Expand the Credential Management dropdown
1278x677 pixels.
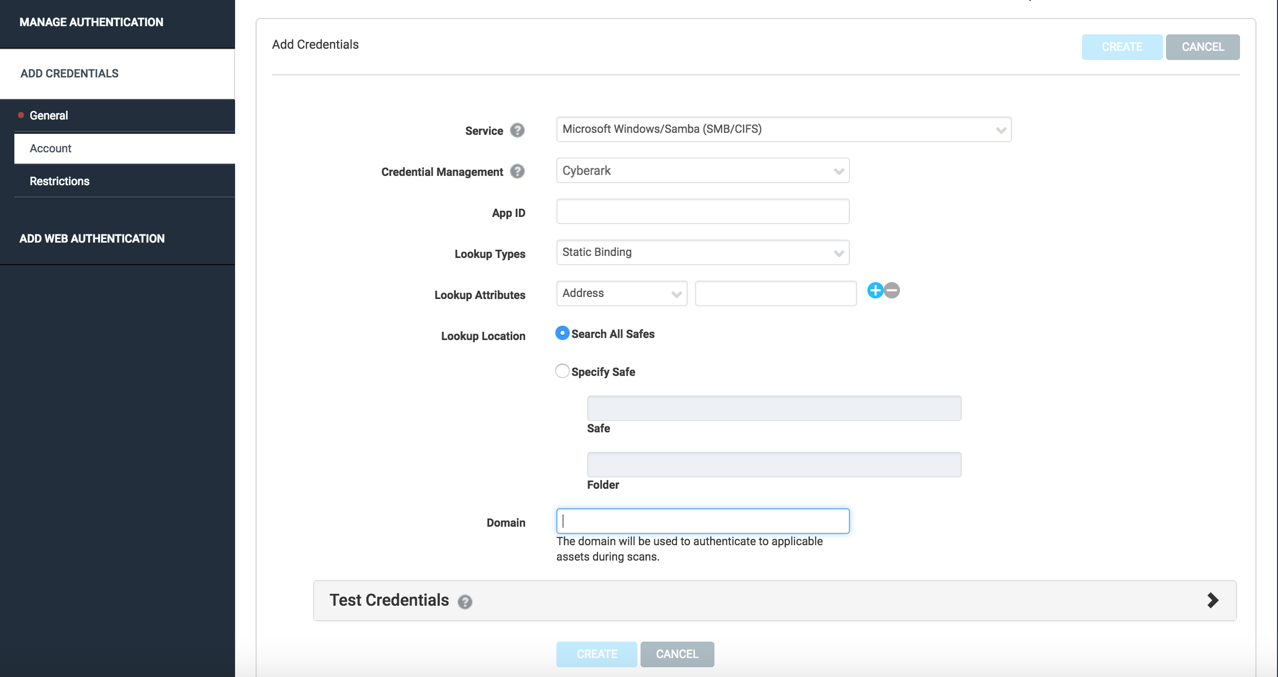coord(702,170)
